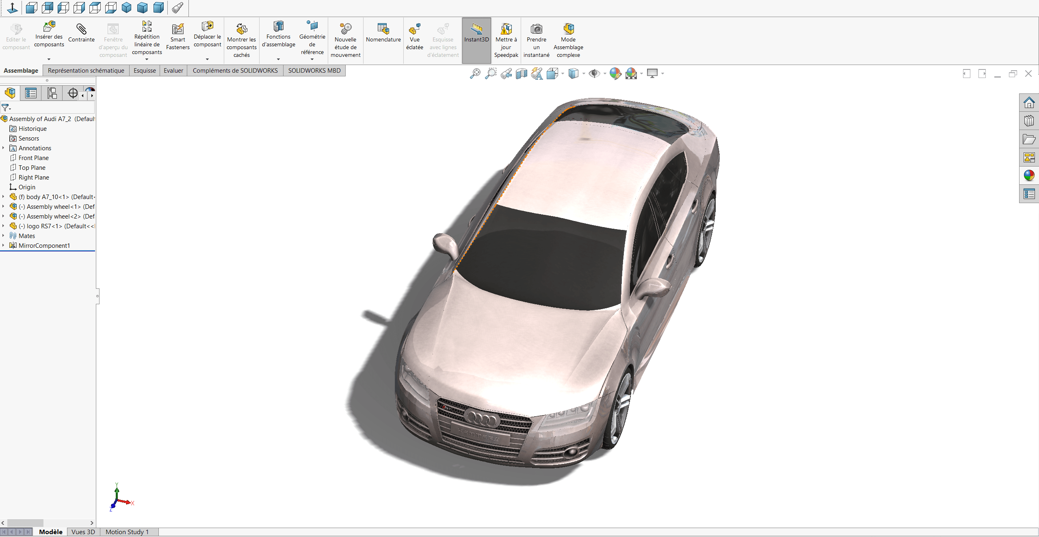Click Contrainte paperclip tool
This screenshot has height=537, width=1039.
click(x=81, y=32)
